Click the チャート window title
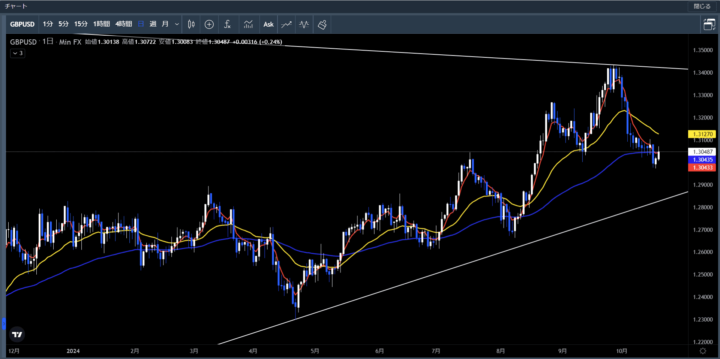Viewport: 720px width, 359px height. tap(16, 6)
